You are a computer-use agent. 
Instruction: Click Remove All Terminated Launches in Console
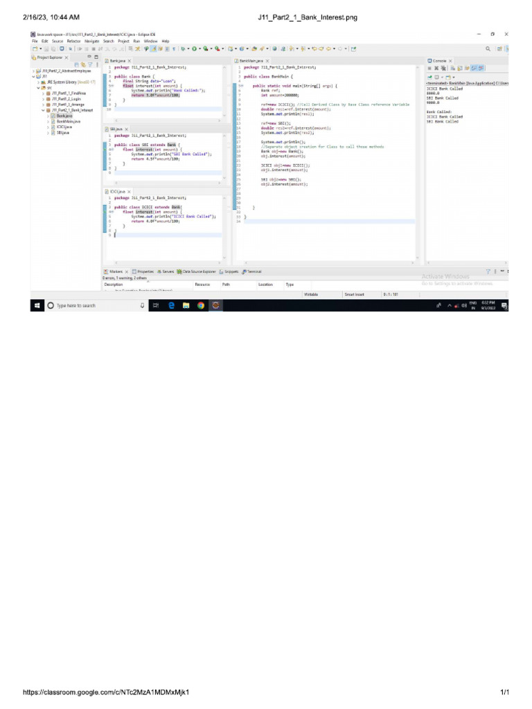tap(443, 69)
